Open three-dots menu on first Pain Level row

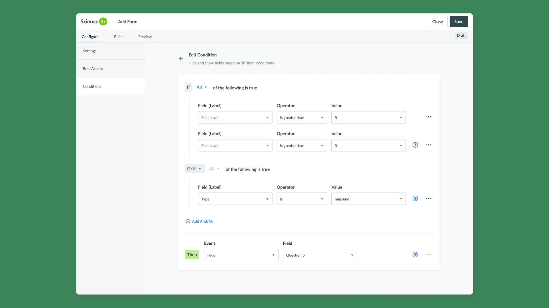pyautogui.click(x=428, y=117)
